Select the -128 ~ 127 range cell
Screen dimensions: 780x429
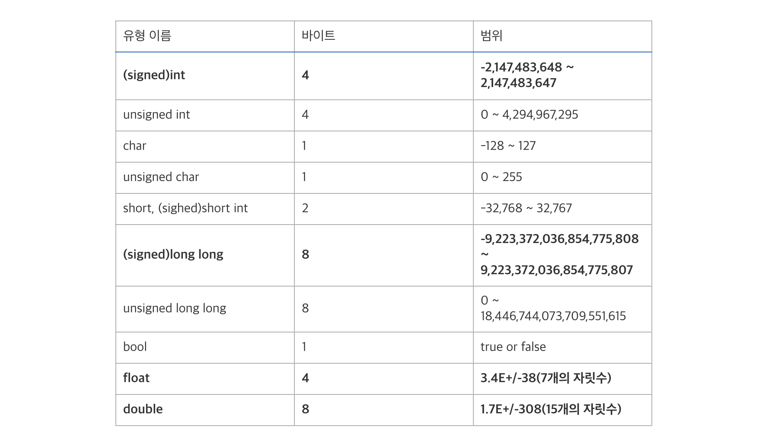coord(562,146)
